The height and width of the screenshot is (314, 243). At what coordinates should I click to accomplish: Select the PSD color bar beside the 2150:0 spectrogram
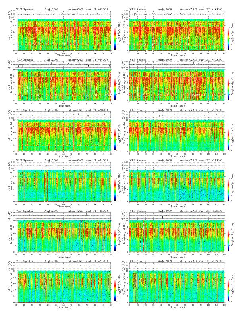228,190
